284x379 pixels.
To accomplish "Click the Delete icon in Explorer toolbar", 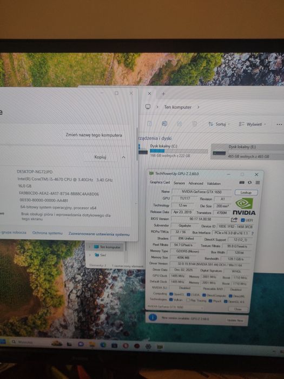I will coord(194,124).
